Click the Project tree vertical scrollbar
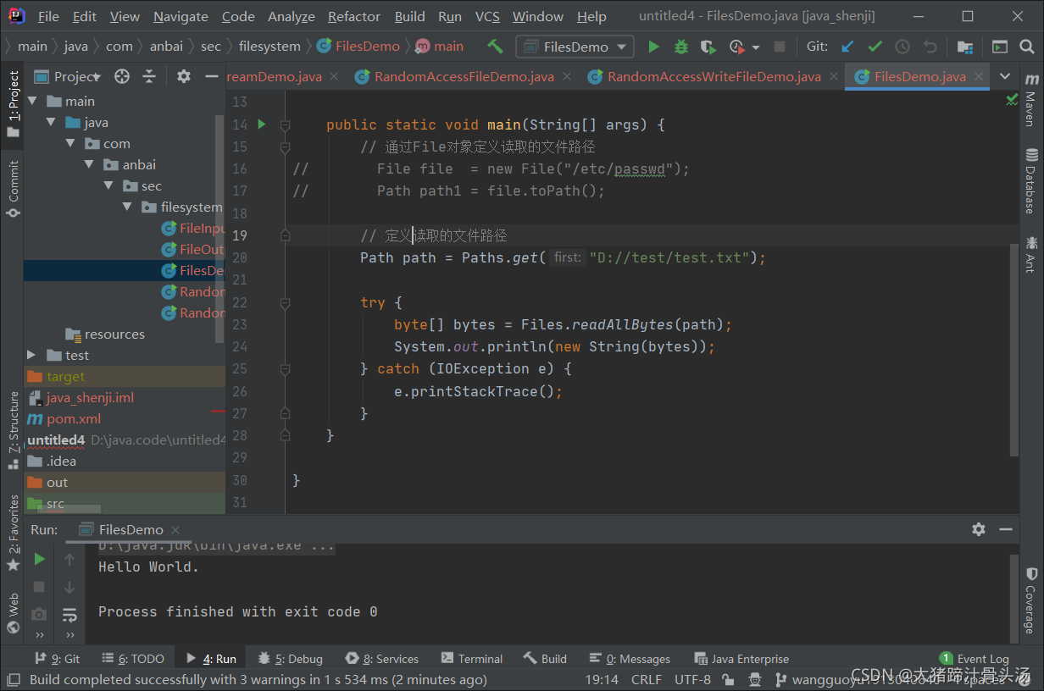The width and height of the screenshot is (1044, 691). (x=220, y=229)
